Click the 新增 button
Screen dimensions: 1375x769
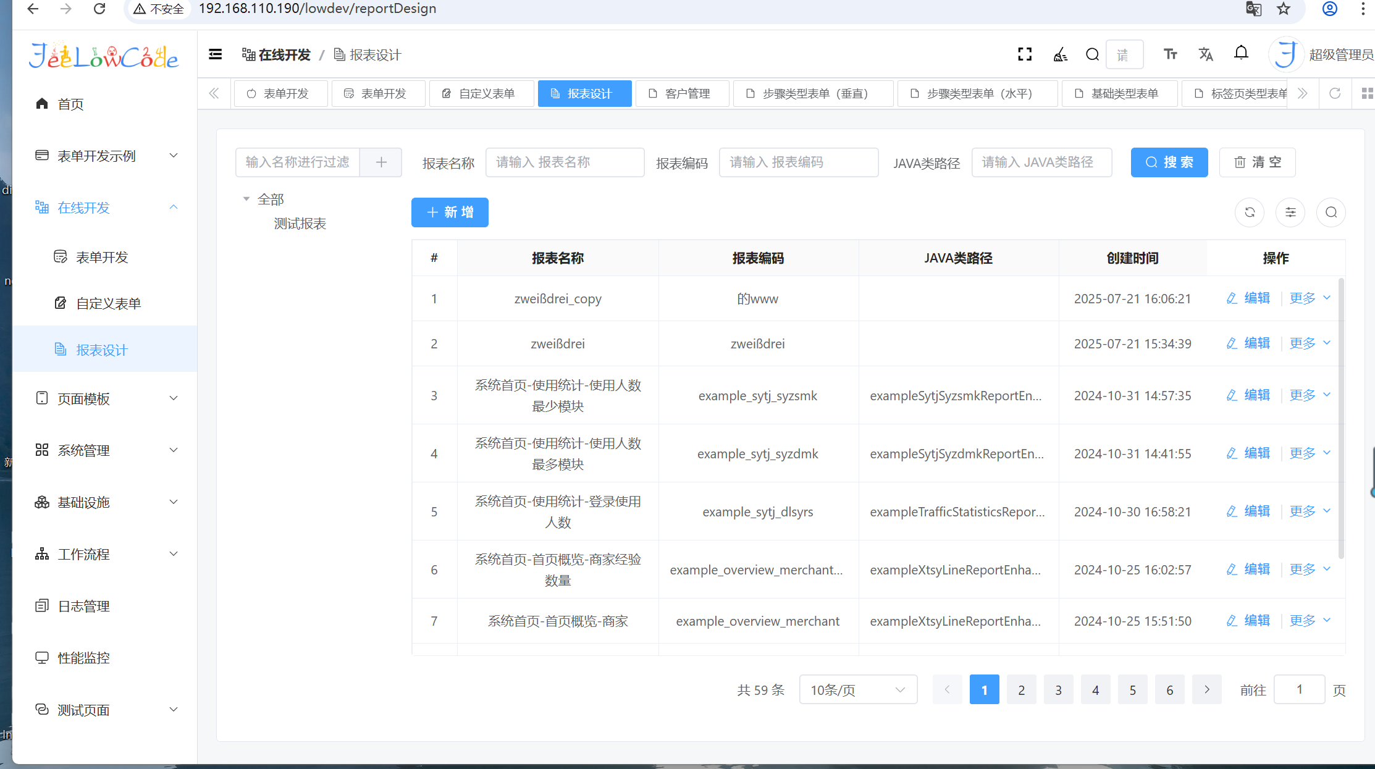450,212
